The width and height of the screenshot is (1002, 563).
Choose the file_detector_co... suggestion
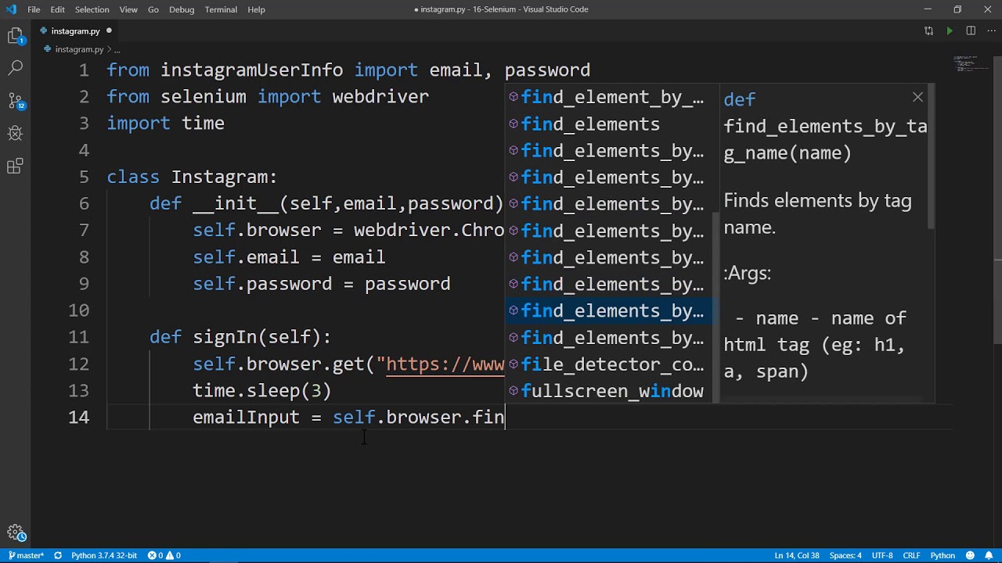(x=610, y=364)
